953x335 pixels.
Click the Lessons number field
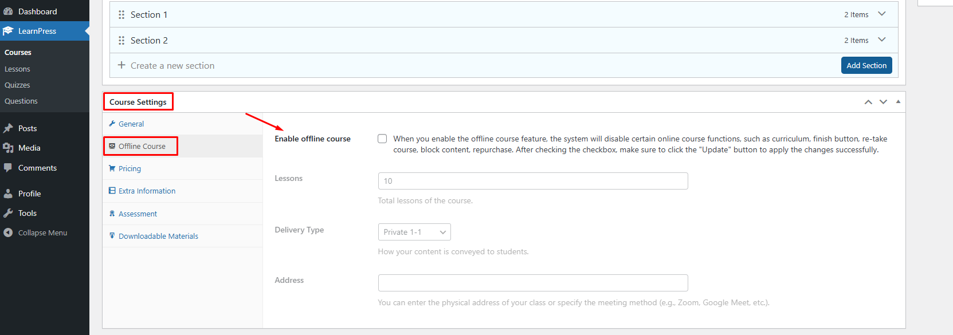point(532,181)
